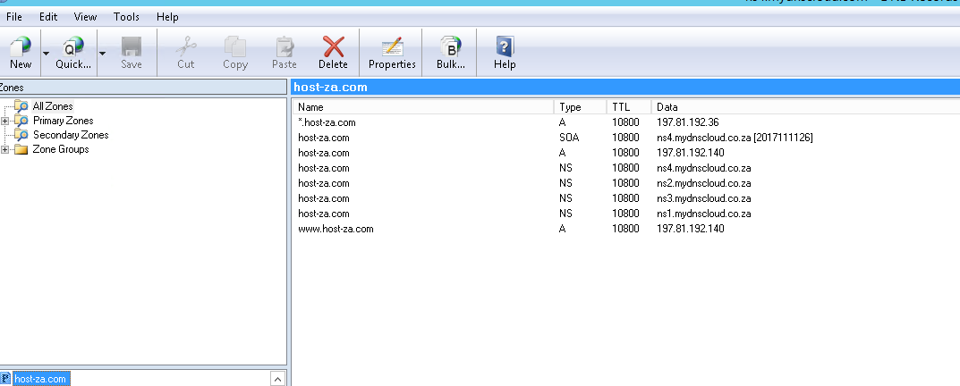Screen dimensions: 960x386
Task: Click the Paste toolbar icon
Action: (285, 52)
